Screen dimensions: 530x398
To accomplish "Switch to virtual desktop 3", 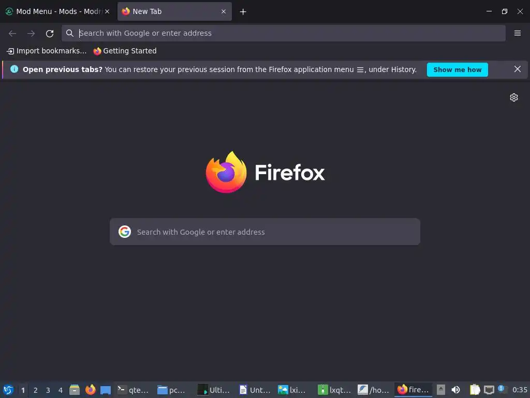I will pyautogui.click(x=48, y=390).
